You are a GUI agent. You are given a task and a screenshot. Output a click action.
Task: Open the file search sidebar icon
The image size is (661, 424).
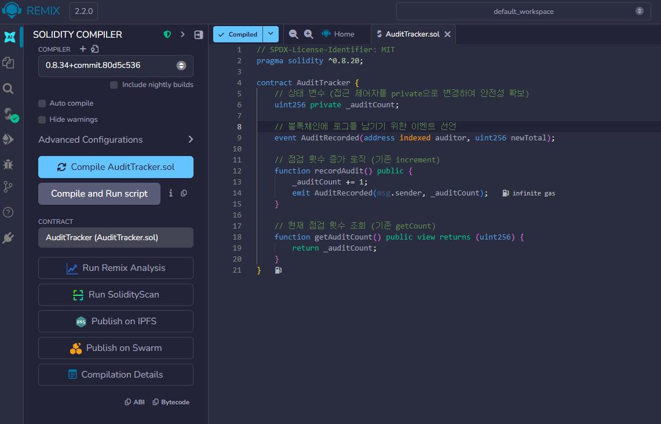pos(8,89)
